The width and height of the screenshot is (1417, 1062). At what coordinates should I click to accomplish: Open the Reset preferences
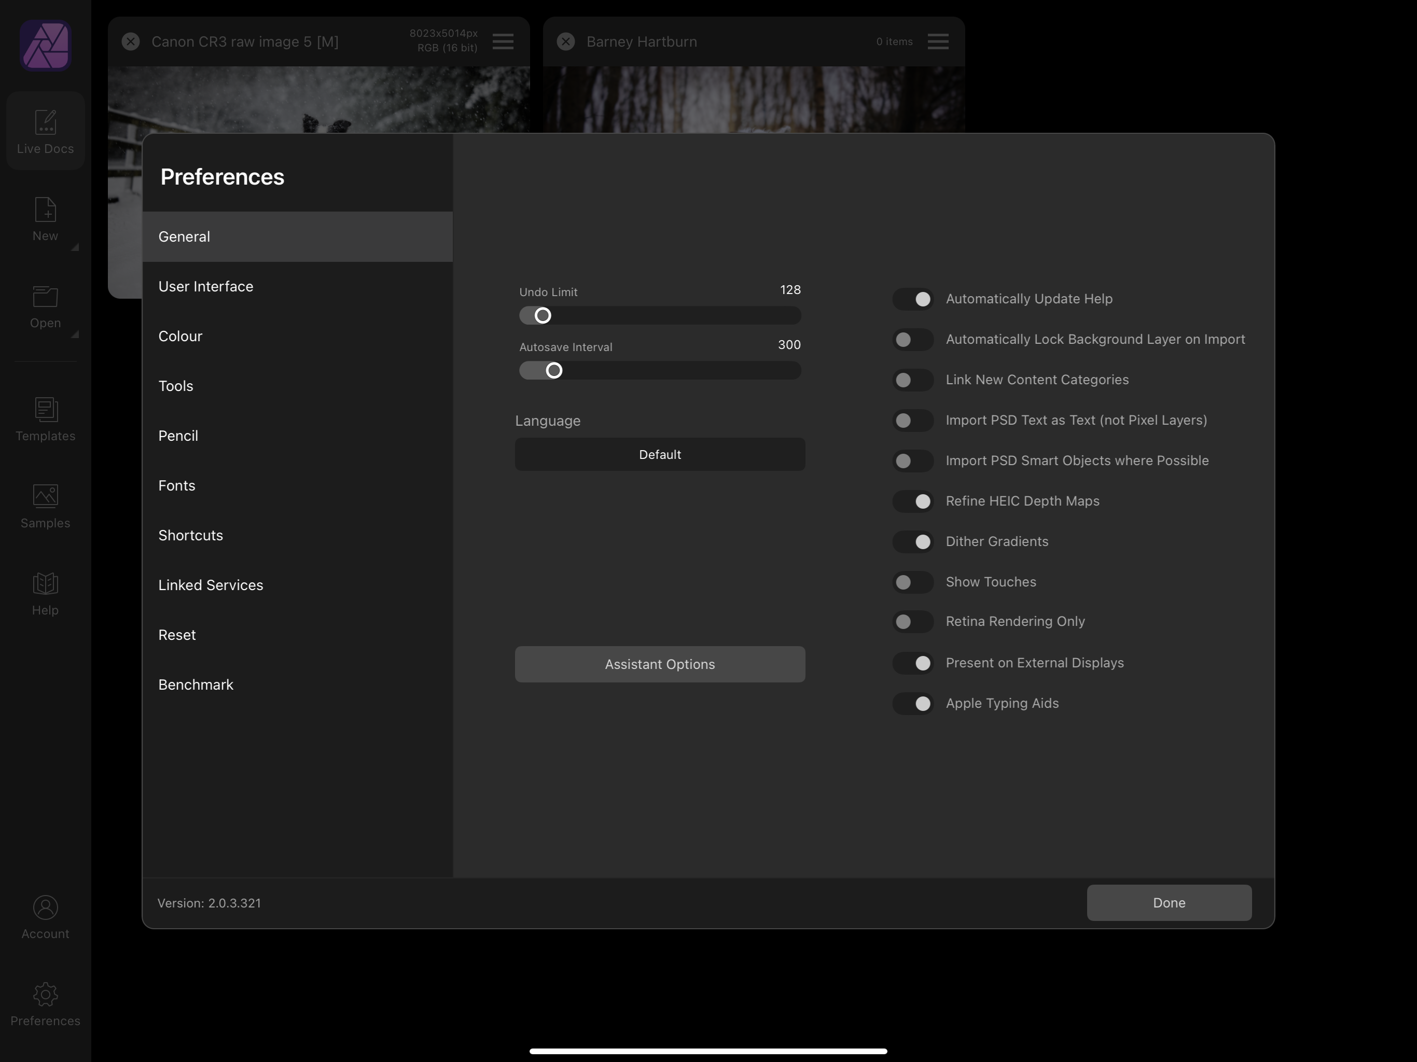297,635
